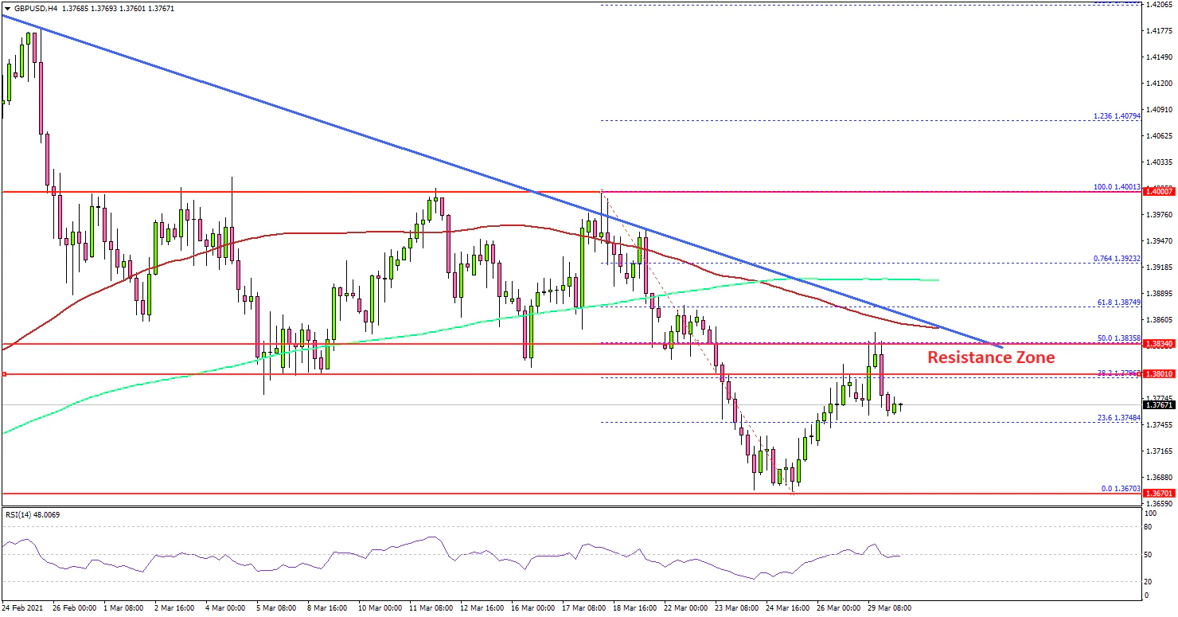Click the dropdown triangle beside GBPUSD,H4

point(7,8)
